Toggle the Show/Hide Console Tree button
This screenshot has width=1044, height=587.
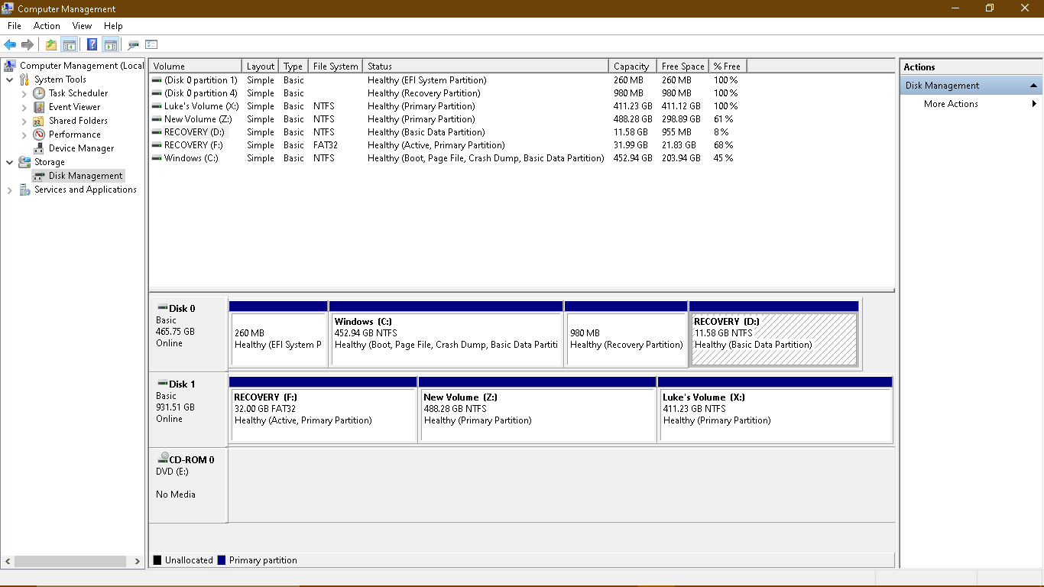point(69,44)
